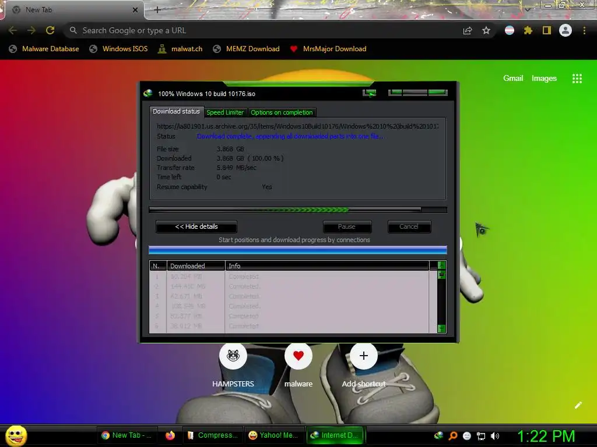The width and height of the screenshot is (597, 447).
Task: Toggle the Chrome side panel icon
Action: (x=547, y=30)
